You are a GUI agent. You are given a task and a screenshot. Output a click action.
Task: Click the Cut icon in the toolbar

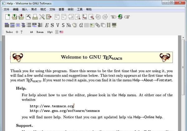(57, 17)
